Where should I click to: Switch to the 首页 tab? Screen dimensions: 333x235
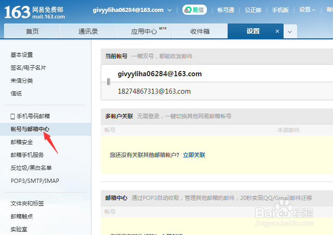pyautogui.click(x=32, y=31)
